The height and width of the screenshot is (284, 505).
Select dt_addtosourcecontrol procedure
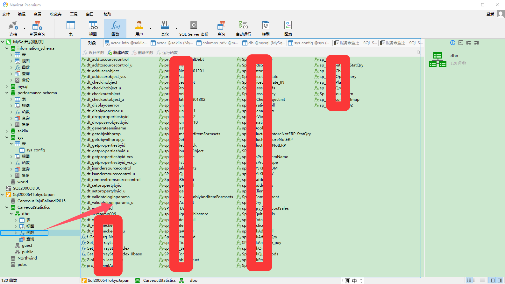point(108,59)
